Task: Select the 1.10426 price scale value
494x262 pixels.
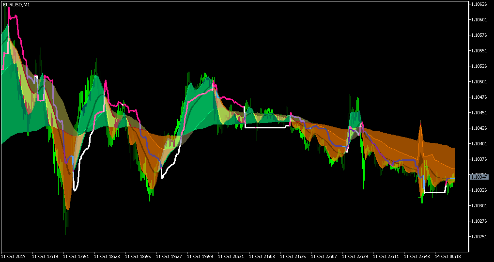Action: tap(479, 128)
